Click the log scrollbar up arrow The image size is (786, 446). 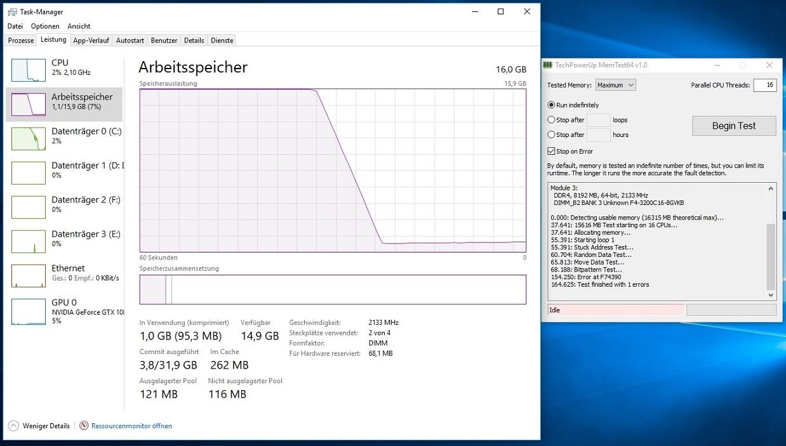tap(771, 188)
